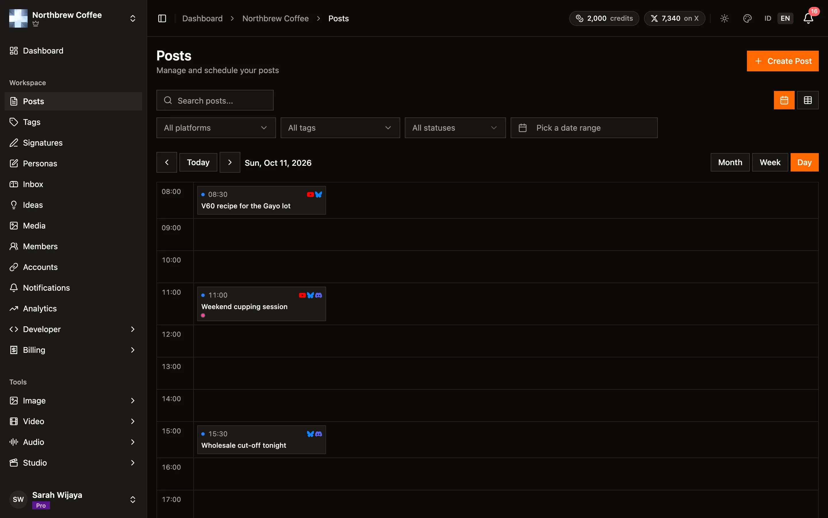This screenshot has width=828, height=518.
Task: Open the V60 recipe for the Gayo lot post
Action: tap(261, 200)
